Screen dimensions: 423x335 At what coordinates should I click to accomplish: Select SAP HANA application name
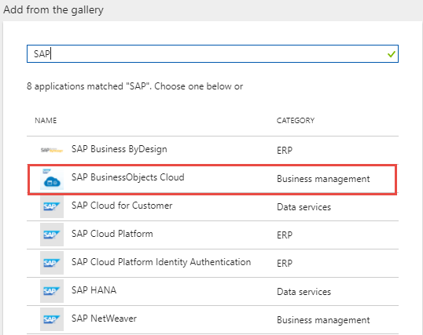click(x=94, y=290)
